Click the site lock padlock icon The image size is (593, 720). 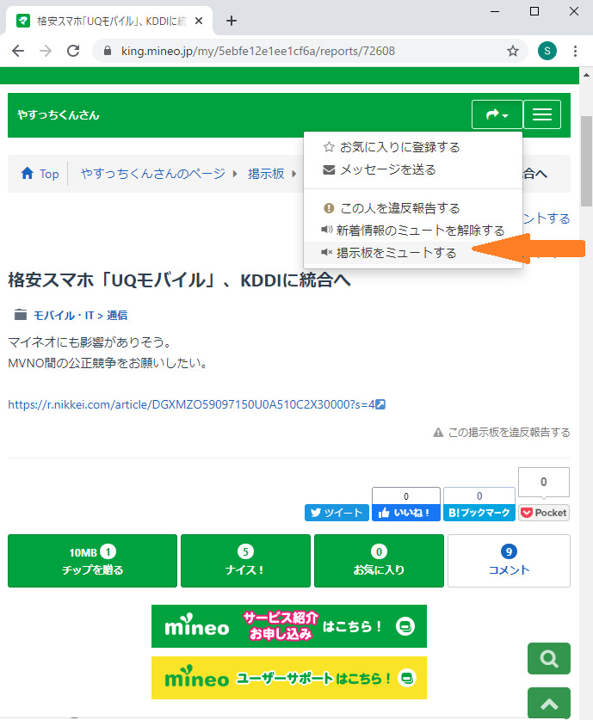(x=108, y=51)
